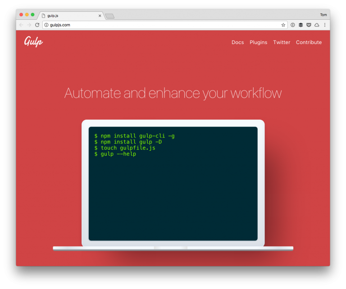Close the gulp.js tab
346x289 pixels.
(x=100, y=16)
